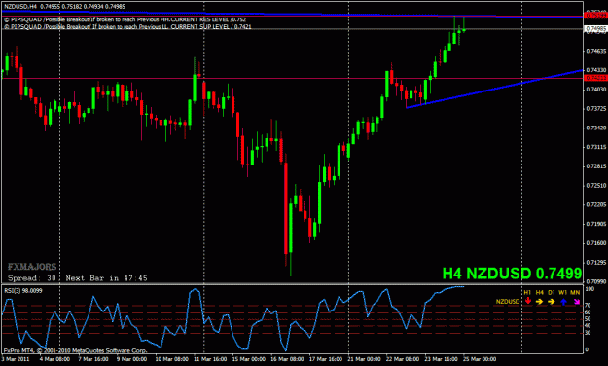Click the 21 Mar 00:00 time label
This screenshot has height=366, width=608.
pos(364,359)
